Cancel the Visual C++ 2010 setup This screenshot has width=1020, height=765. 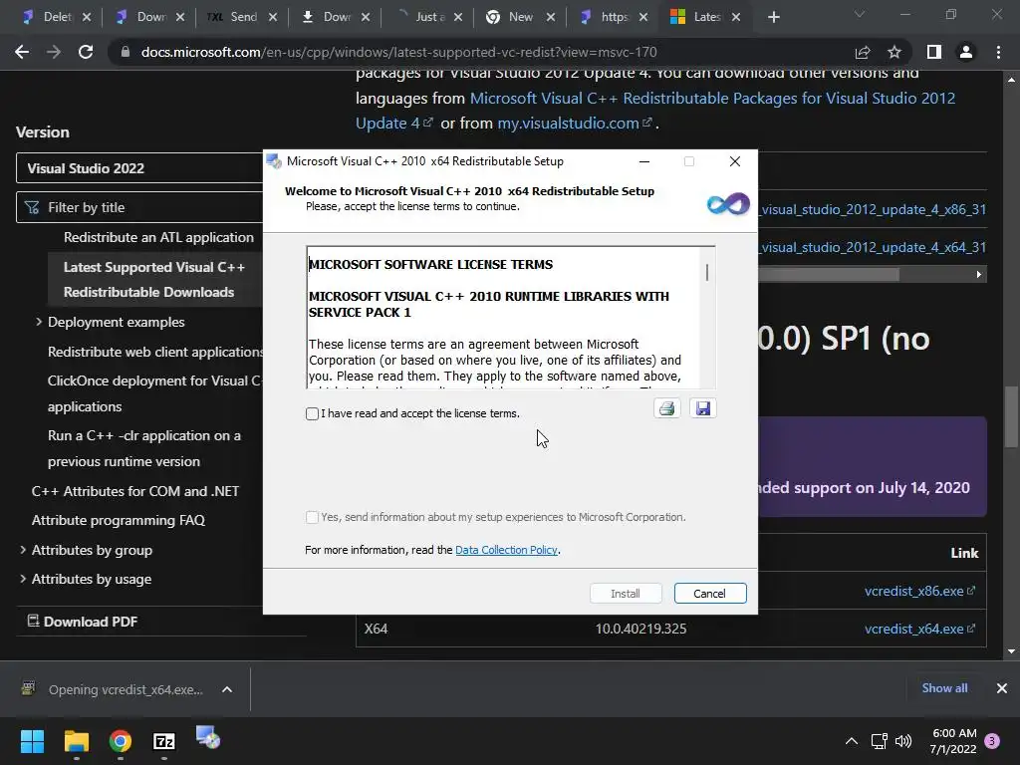coord(709,594)
